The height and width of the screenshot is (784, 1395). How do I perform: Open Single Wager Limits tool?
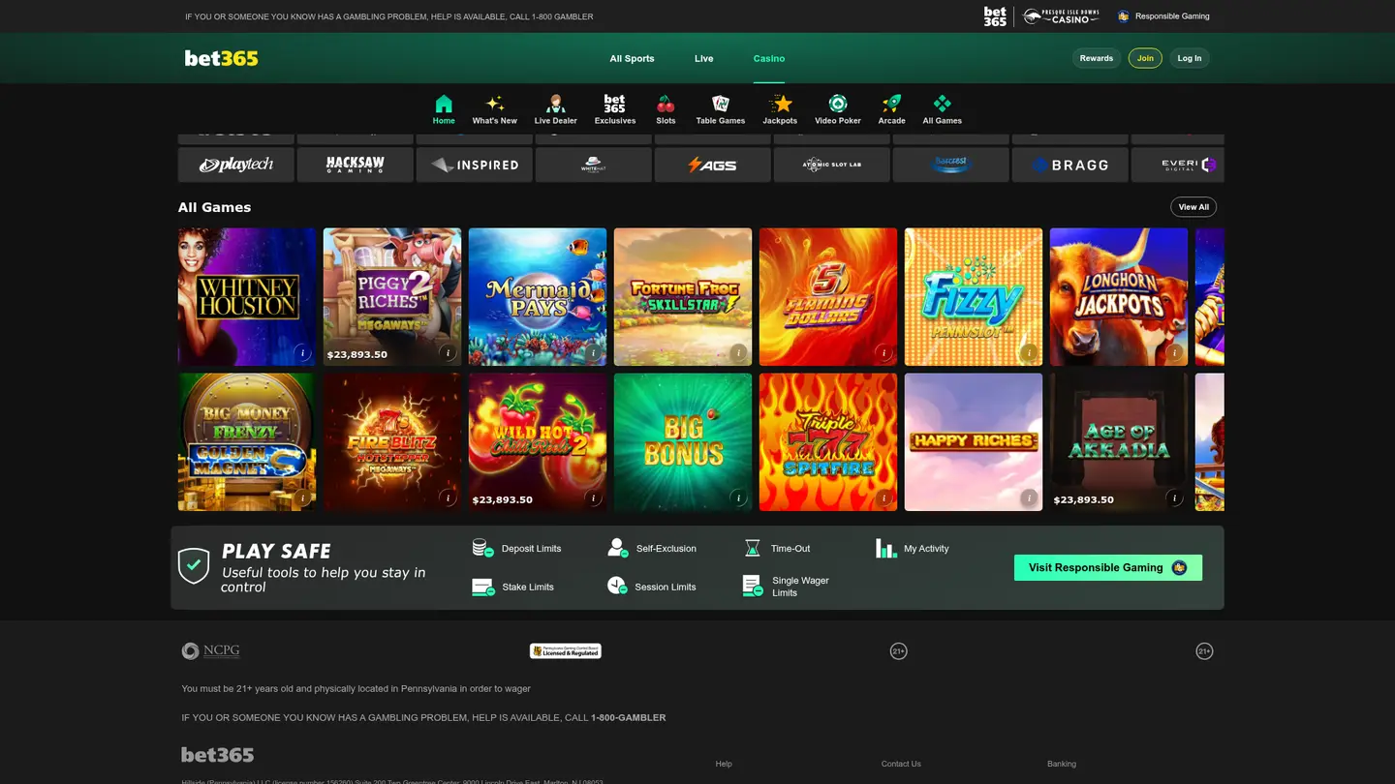[786, 587]
